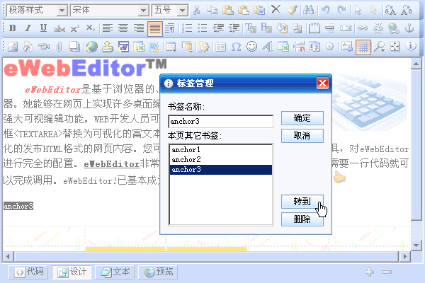Toggle the highlighted justify alignment button
425x283 pixels.
[155, 29]
